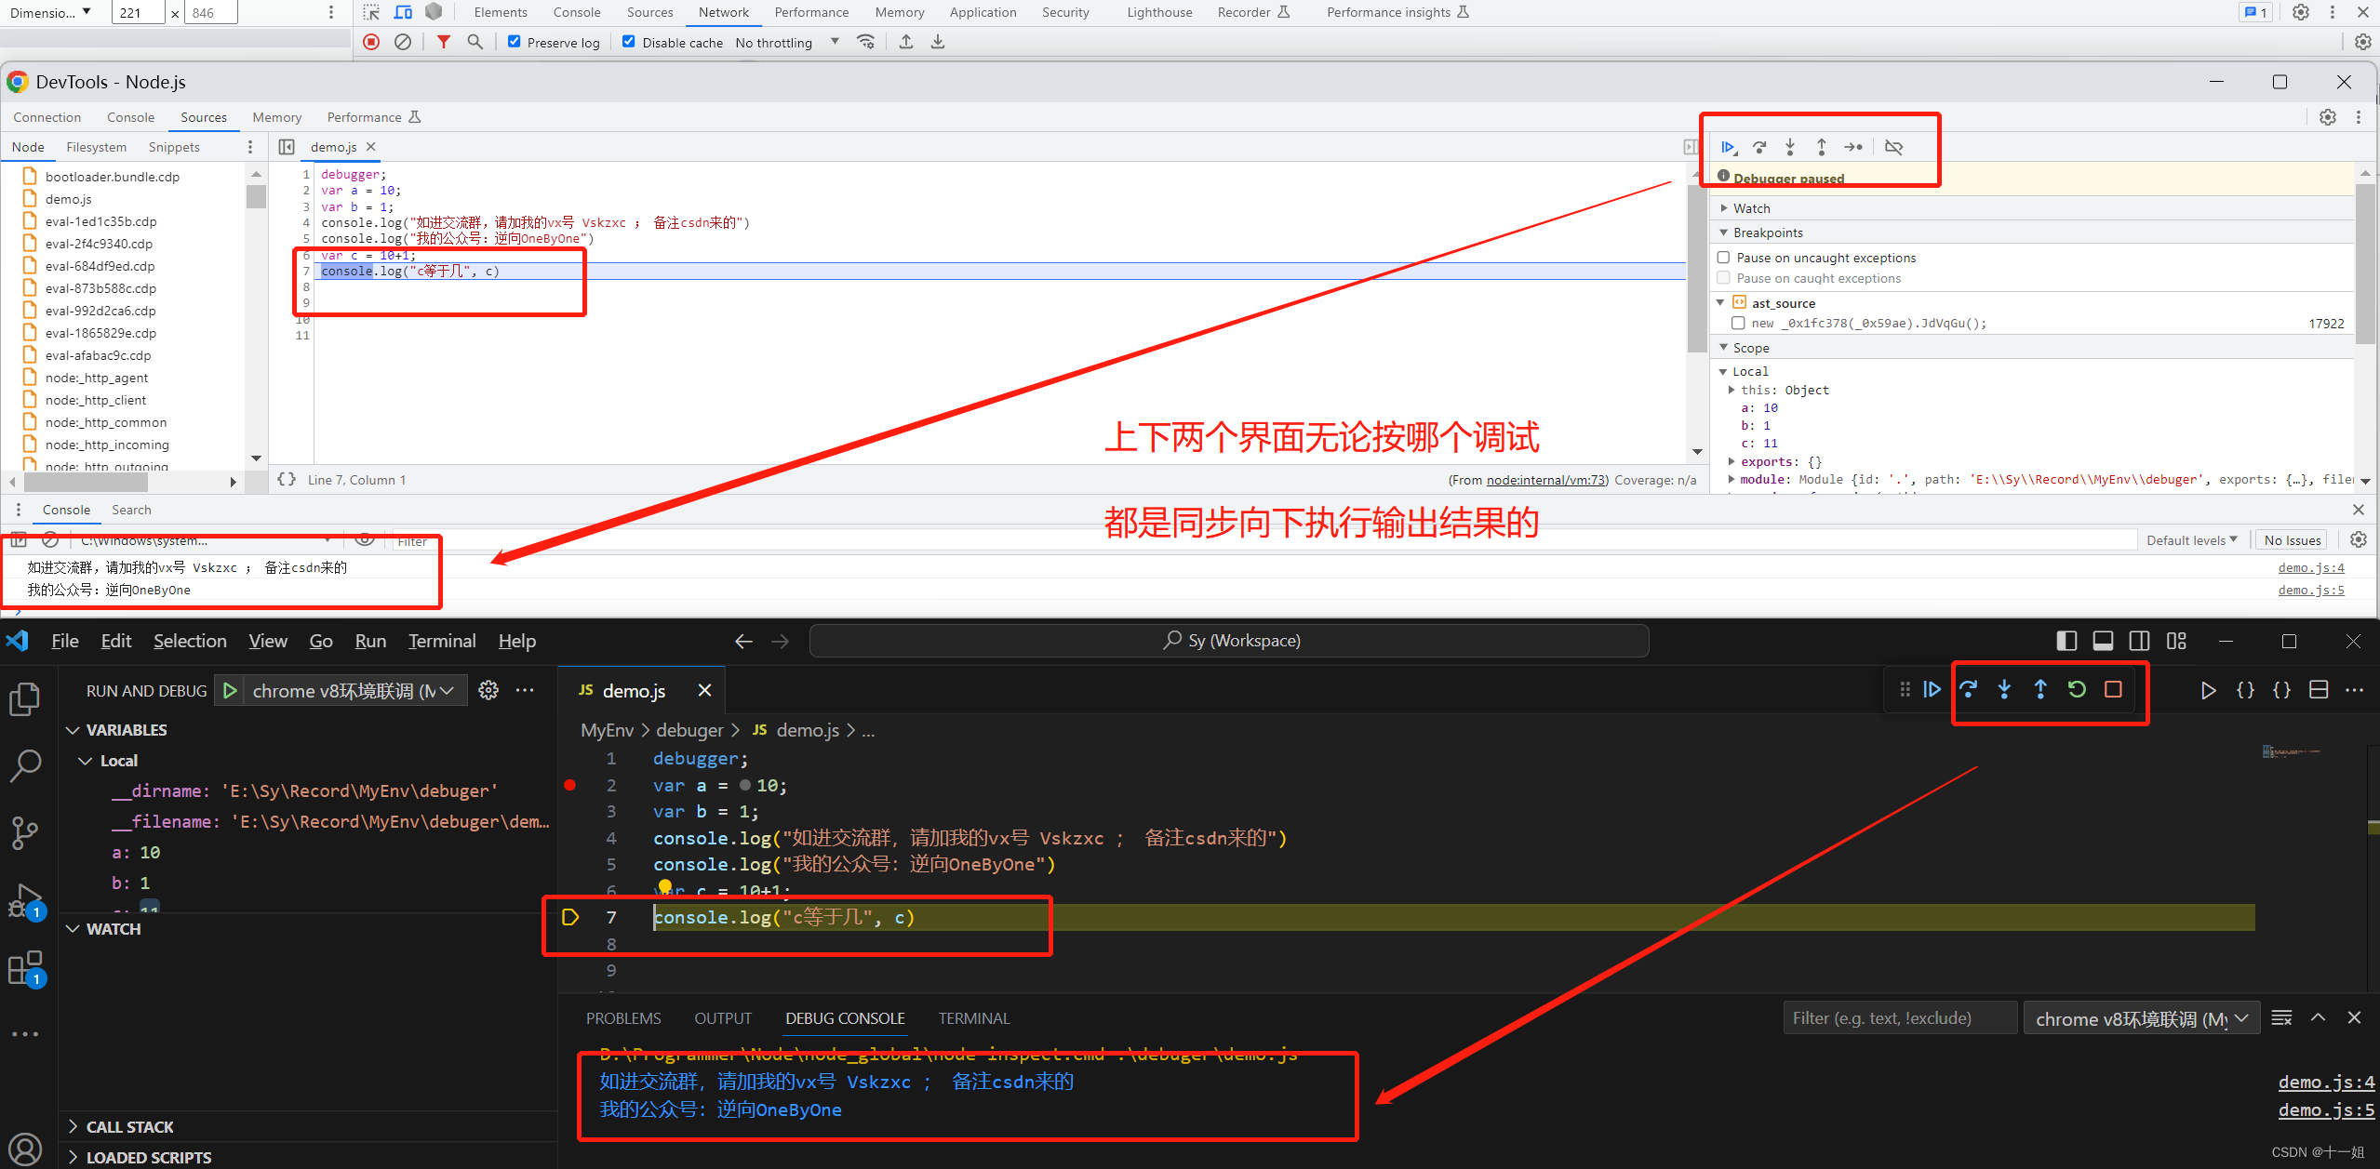Click the network search magnifier icon
Image resolution: width=2380 pixels, height=1169 pixels.
pyautogui.click(x=475, y=42)
